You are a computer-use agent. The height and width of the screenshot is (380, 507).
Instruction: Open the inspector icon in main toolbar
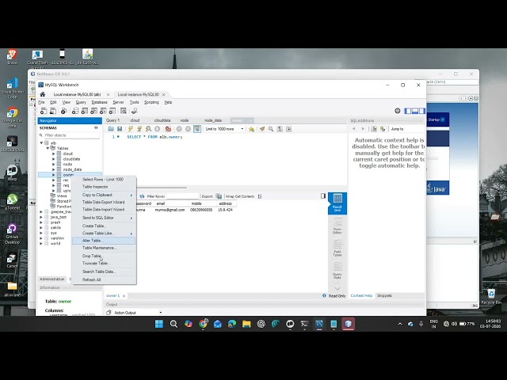(x=63, y=111)
